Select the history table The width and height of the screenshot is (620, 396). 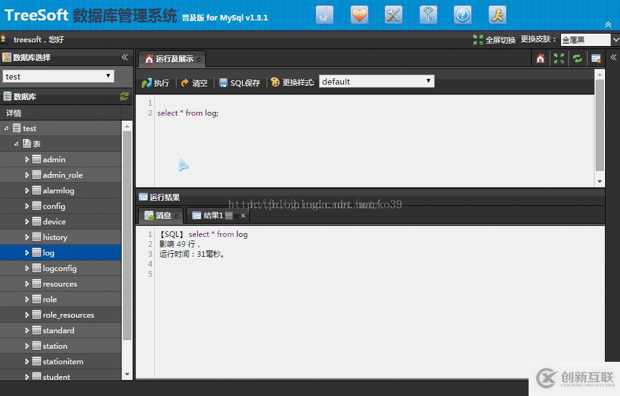[61, 237]
